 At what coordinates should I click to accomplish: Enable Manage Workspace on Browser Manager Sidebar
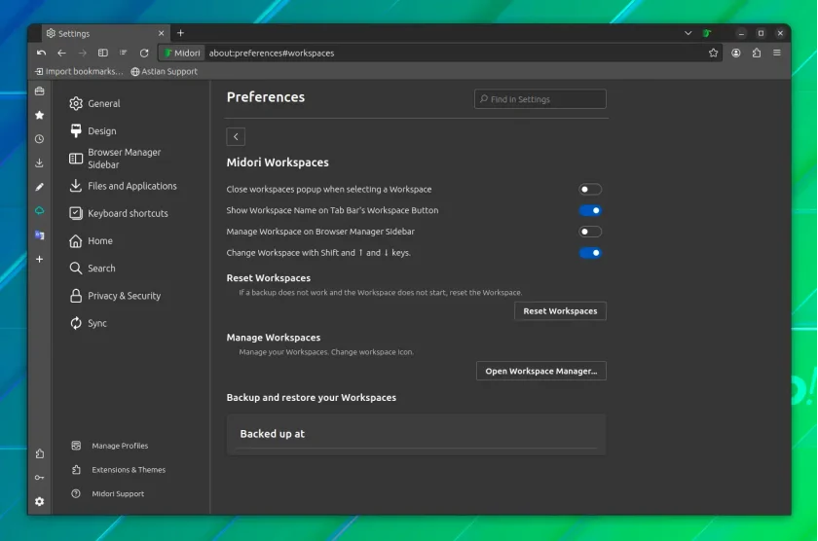tap(590, 232)
